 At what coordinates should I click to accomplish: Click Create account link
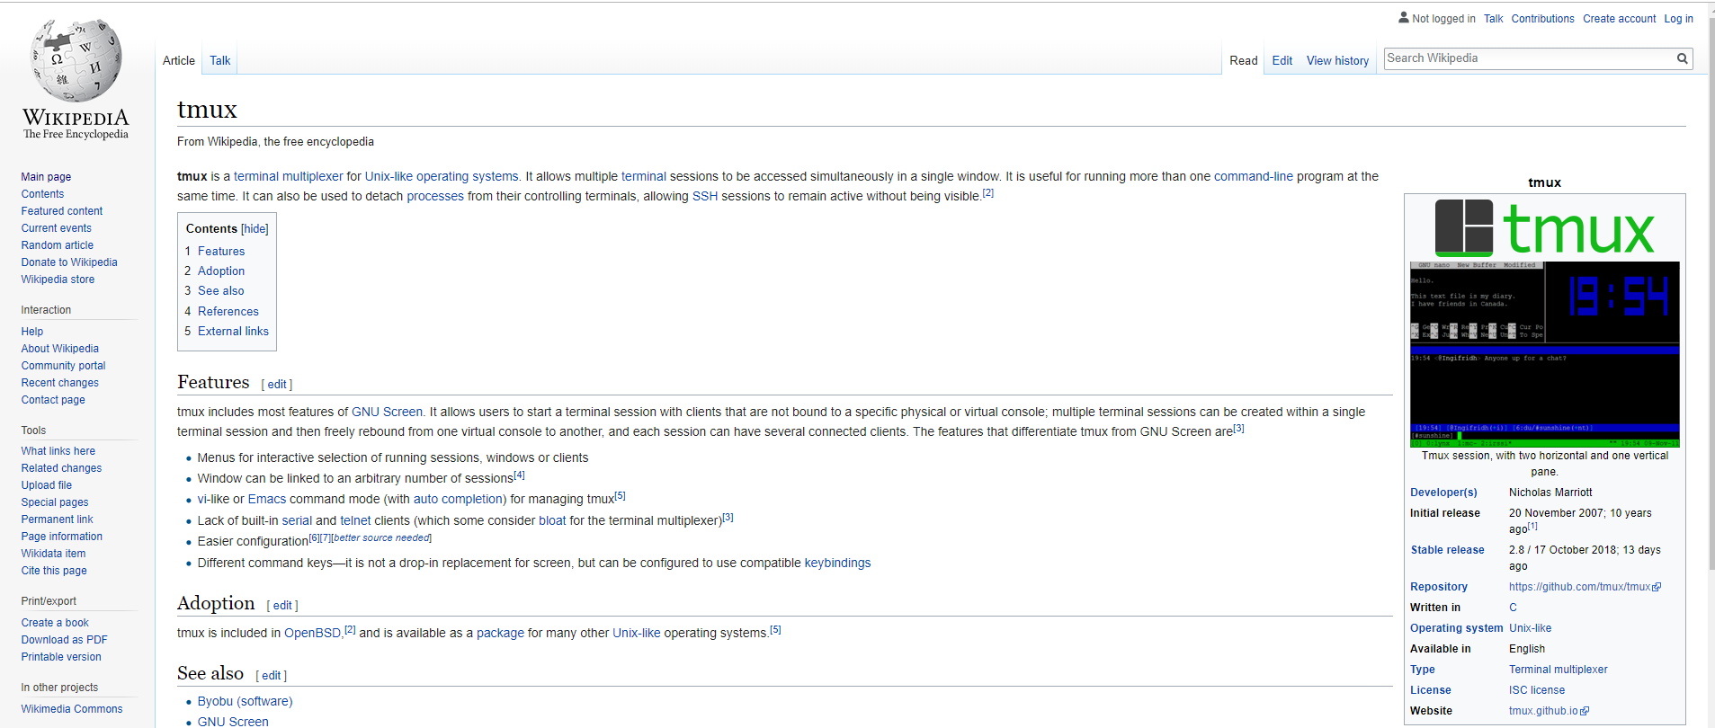pyautogui.click(x=1619, y=19)
